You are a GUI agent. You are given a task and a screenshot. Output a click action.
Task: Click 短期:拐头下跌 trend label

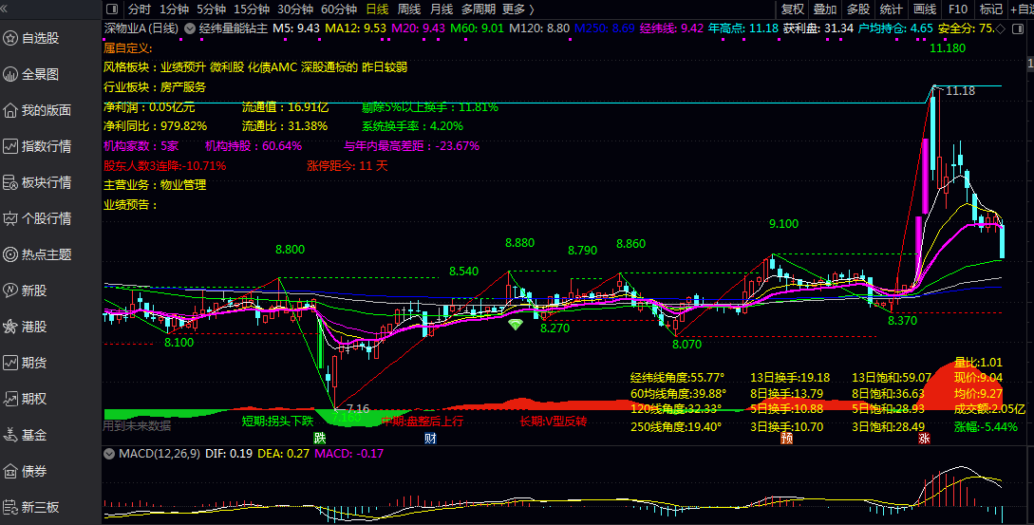(x=277, y=421)
